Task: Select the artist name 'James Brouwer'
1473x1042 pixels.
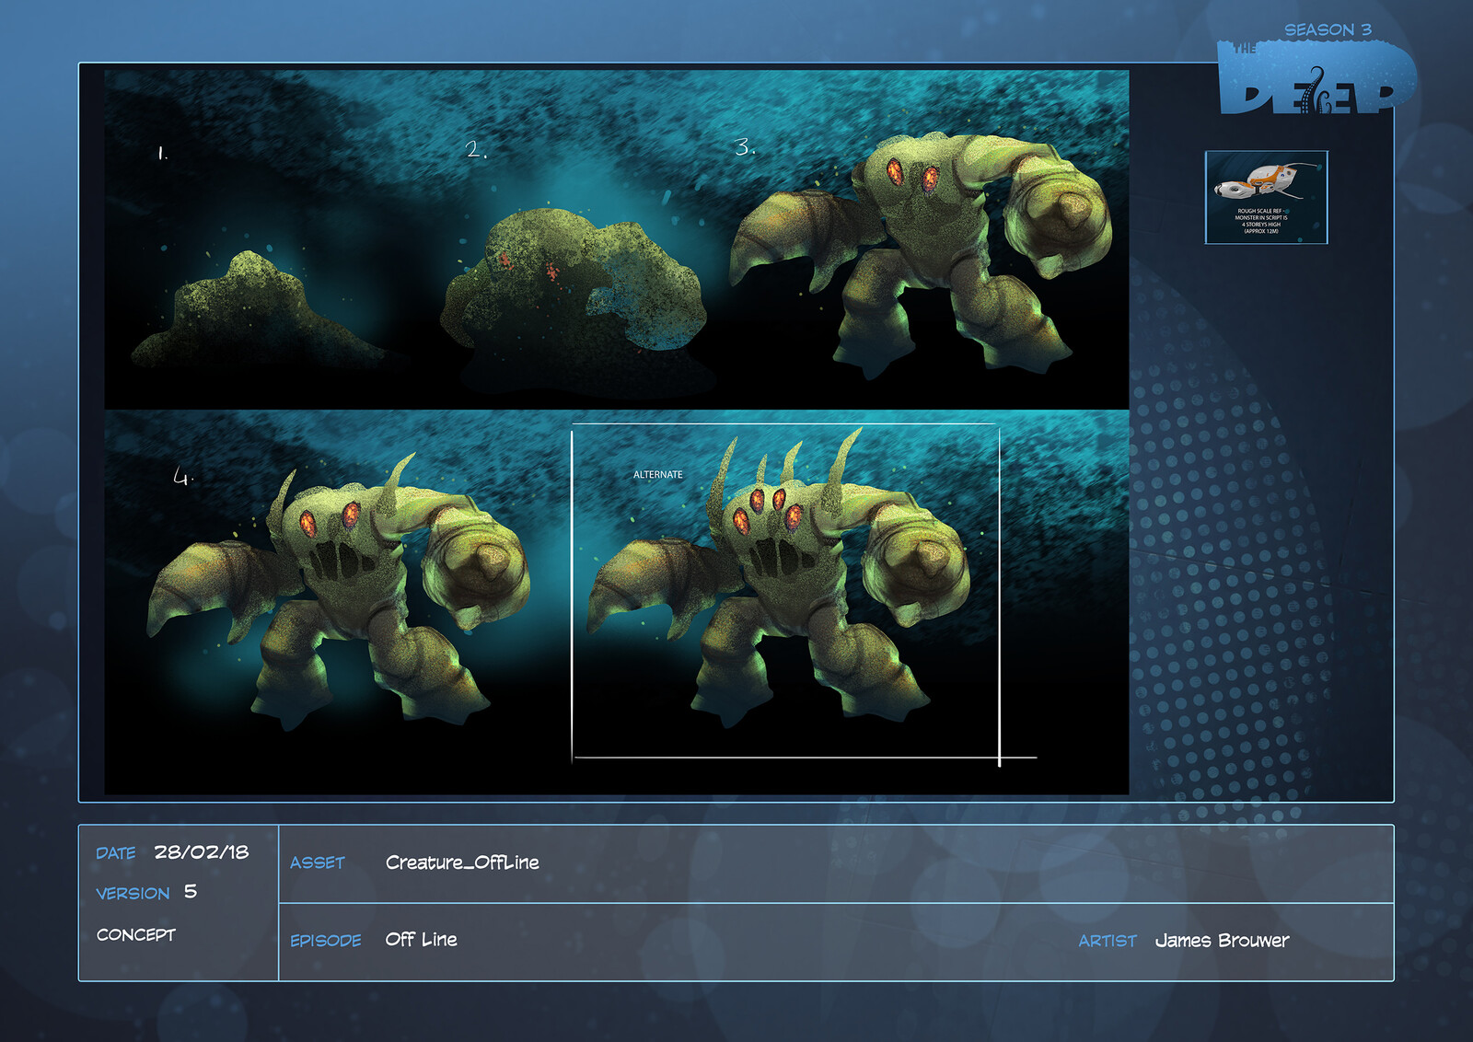Action: (x=1222, y=941)
